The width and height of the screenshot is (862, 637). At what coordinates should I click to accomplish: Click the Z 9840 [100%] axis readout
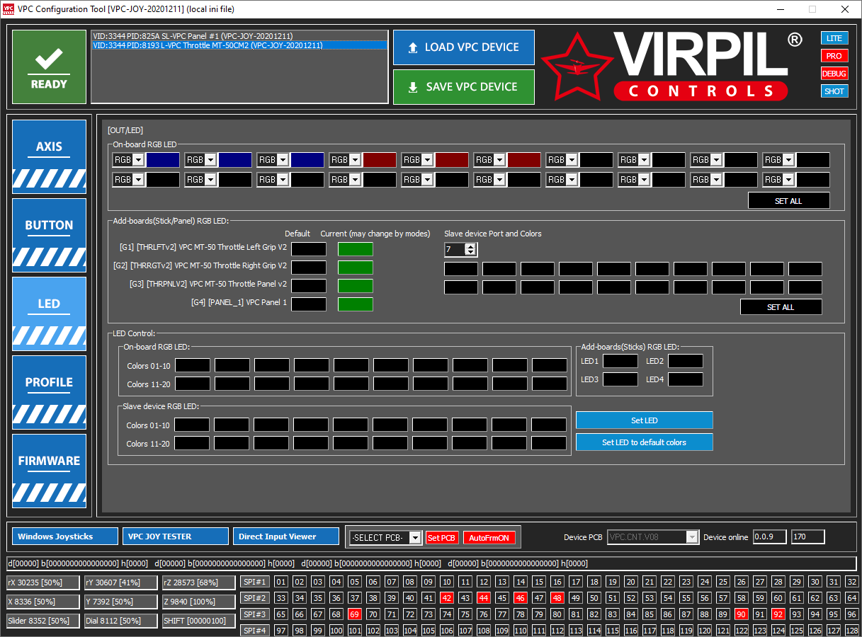coord(198,602)
